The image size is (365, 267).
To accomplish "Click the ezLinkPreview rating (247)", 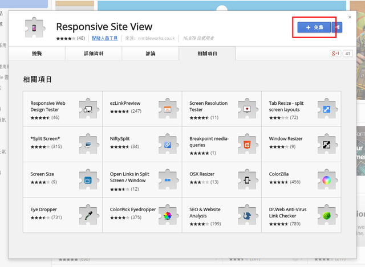I will click(125, 112).
